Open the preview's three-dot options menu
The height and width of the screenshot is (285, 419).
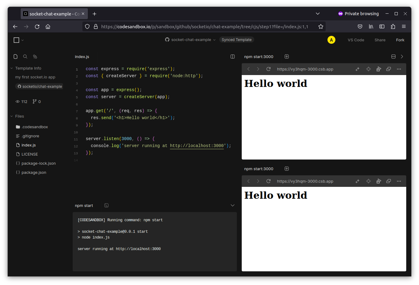[399, 69]
